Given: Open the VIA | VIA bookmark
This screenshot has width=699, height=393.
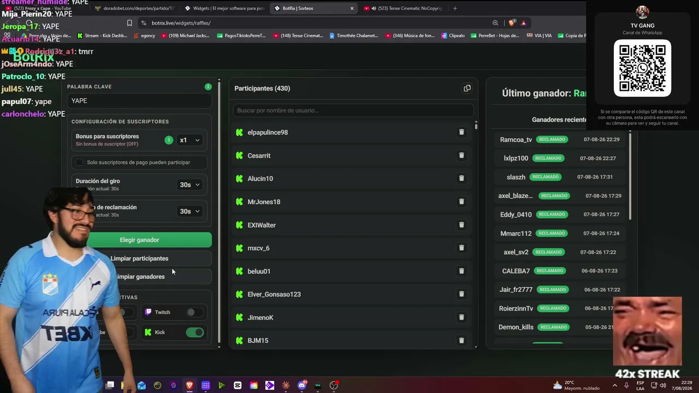Looking at the screenshot, I should 539,35.
